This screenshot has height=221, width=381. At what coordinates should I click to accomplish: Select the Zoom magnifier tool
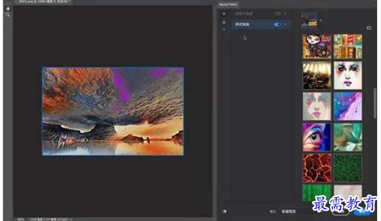tap(8, 15)
